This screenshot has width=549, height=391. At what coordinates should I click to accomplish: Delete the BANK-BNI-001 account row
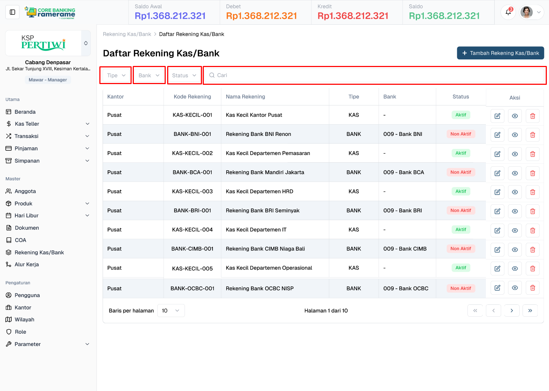[x=532, y=135]
